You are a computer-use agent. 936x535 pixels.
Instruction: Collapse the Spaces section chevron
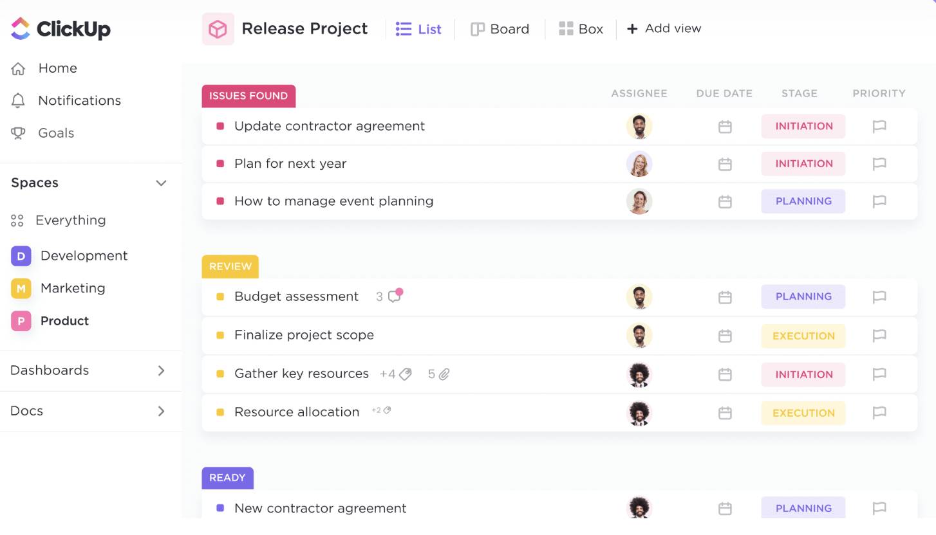point(161,183)
